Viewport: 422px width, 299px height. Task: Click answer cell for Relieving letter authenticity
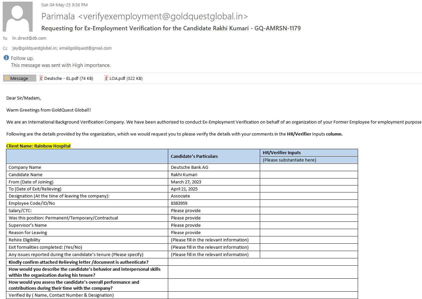point(262,262)
